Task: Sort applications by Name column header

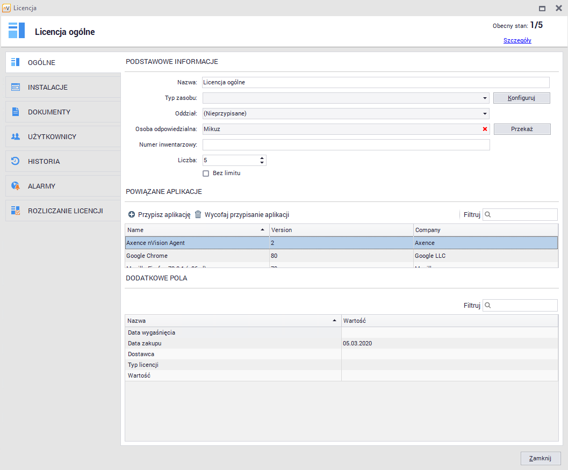Action: [x=197, y=230]
